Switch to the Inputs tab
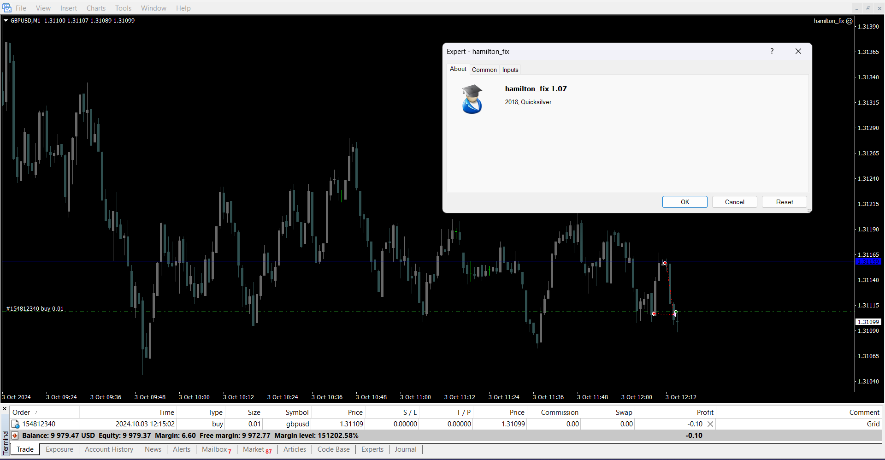This screenshot has width=885, height=460. coord(510,70)
